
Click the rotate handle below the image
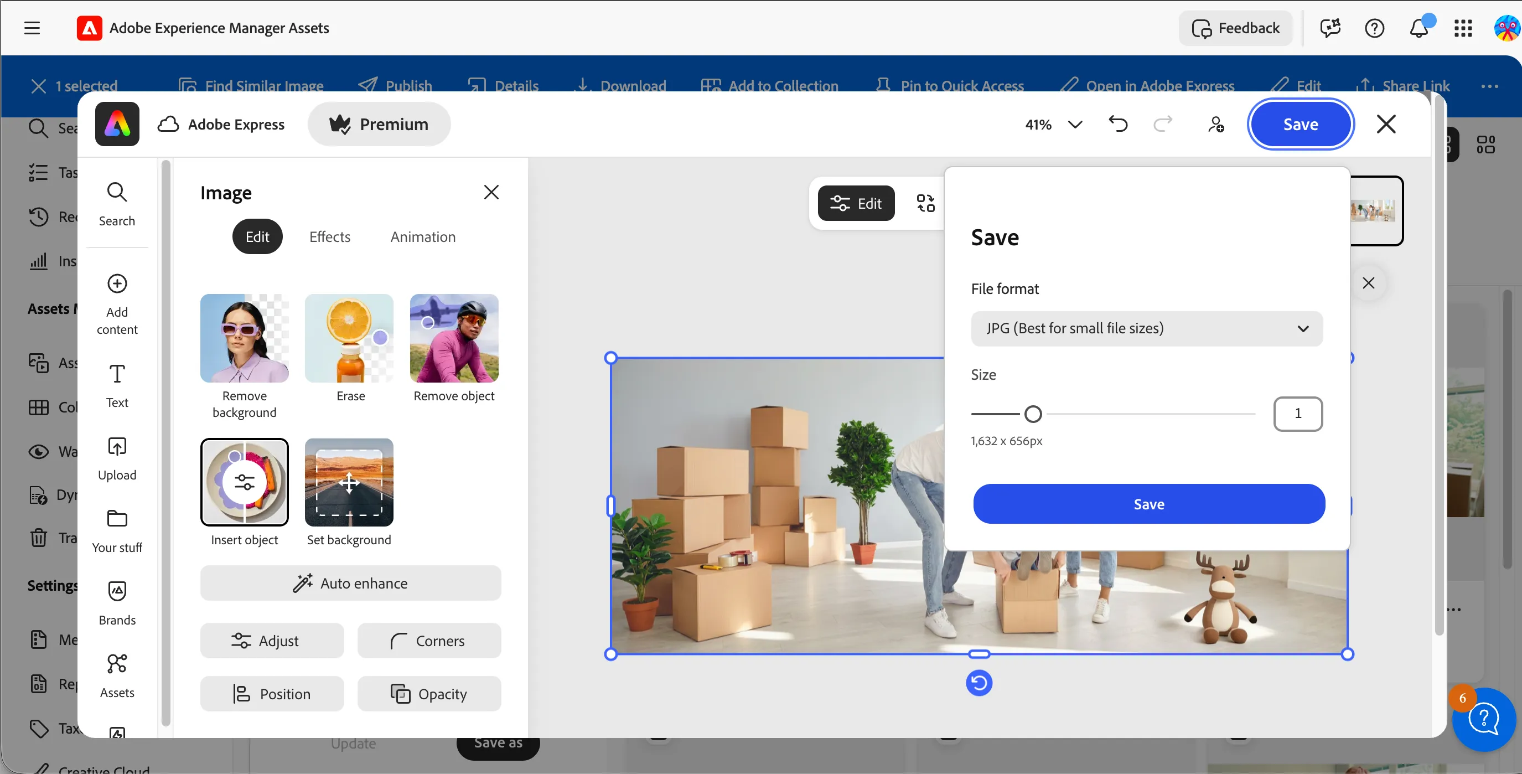click(x=979, y=683)
